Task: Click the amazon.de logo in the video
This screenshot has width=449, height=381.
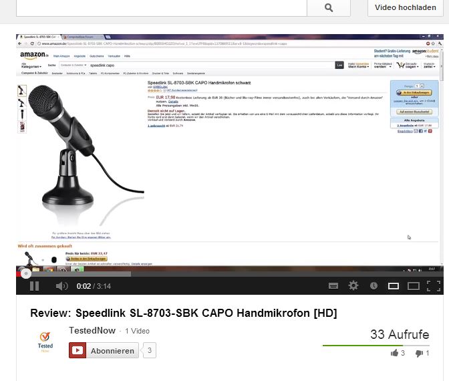Action: (34, 55)
